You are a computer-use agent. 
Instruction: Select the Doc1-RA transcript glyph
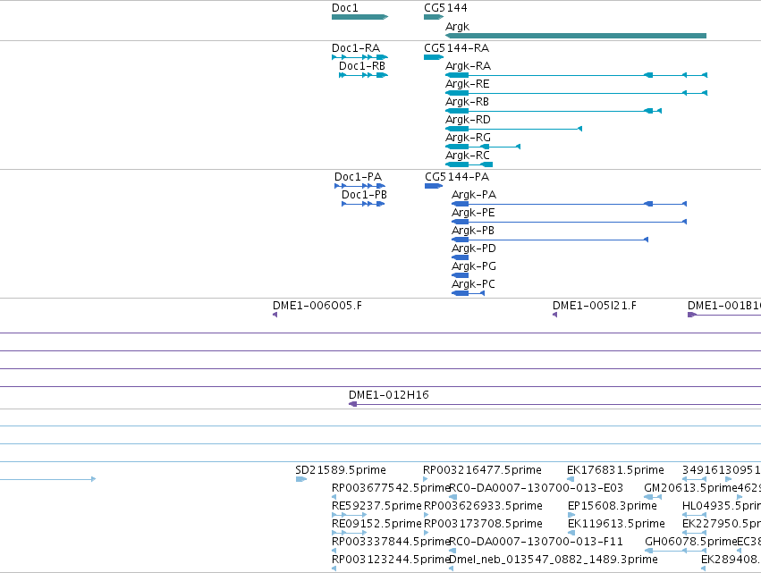tap(359, 57)
